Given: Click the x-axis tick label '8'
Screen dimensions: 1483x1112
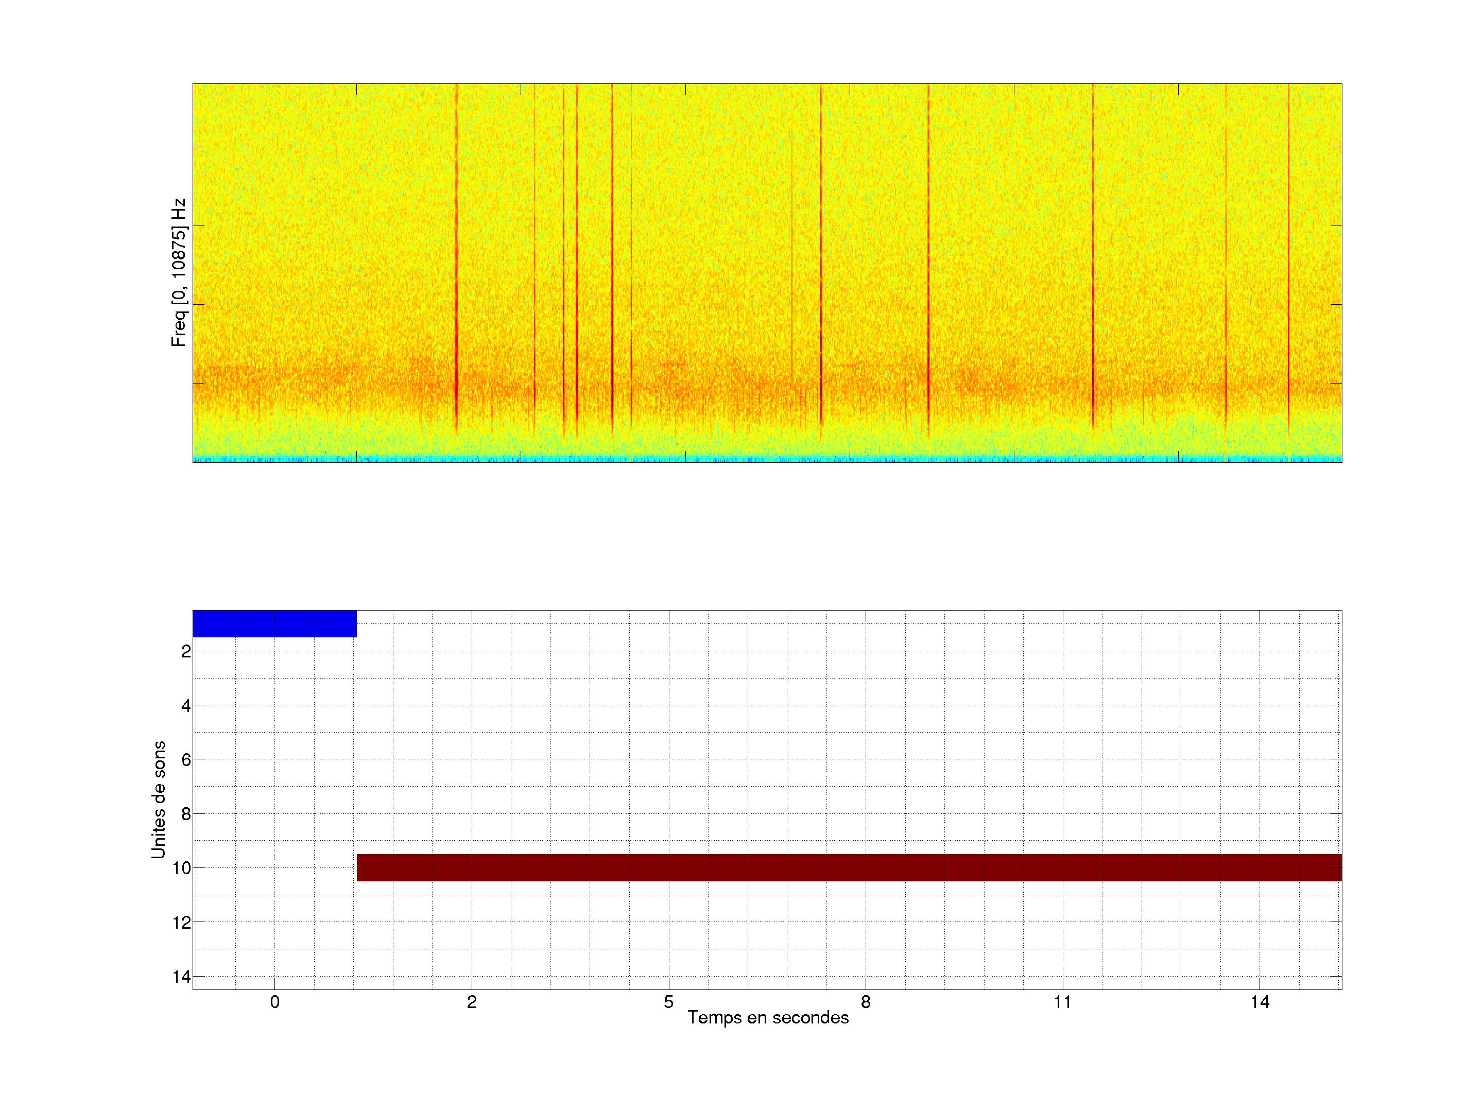Looking at the screenshot, I should click(866, 1002).
